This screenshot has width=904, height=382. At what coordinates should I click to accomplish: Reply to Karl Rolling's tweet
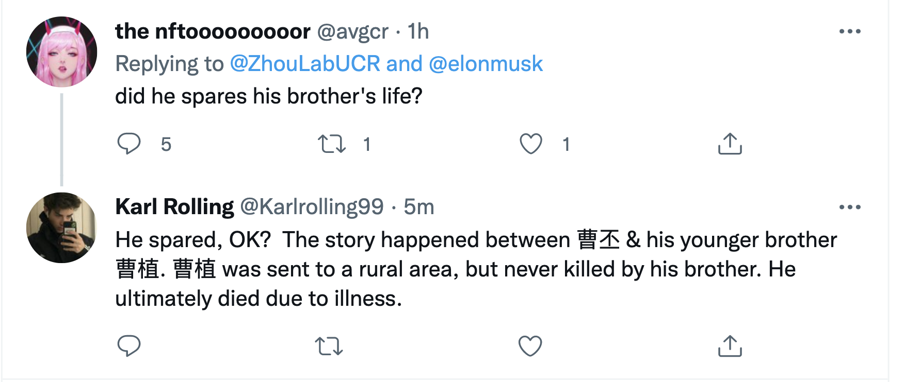pyautogui.click(x=129, y=346)
